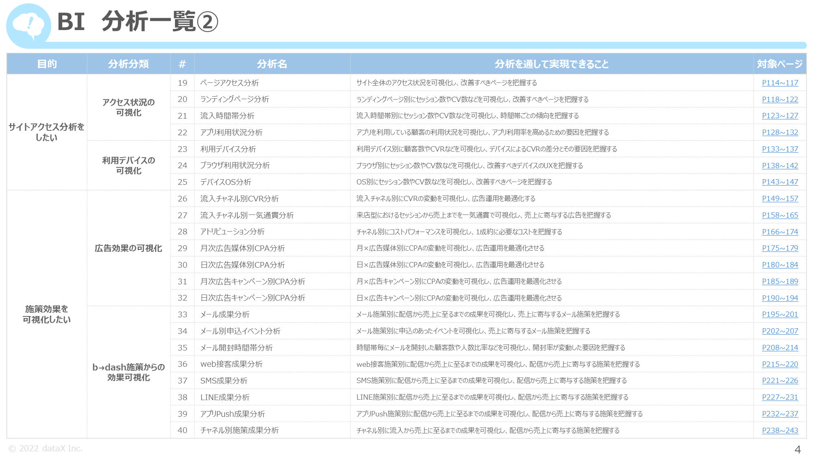
Task: Click the b→dash施策からの効果可視化 category cell
Action: (128, 372)
